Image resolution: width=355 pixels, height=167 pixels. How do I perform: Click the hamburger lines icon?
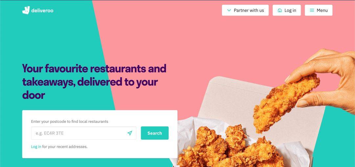click(312, 10)
